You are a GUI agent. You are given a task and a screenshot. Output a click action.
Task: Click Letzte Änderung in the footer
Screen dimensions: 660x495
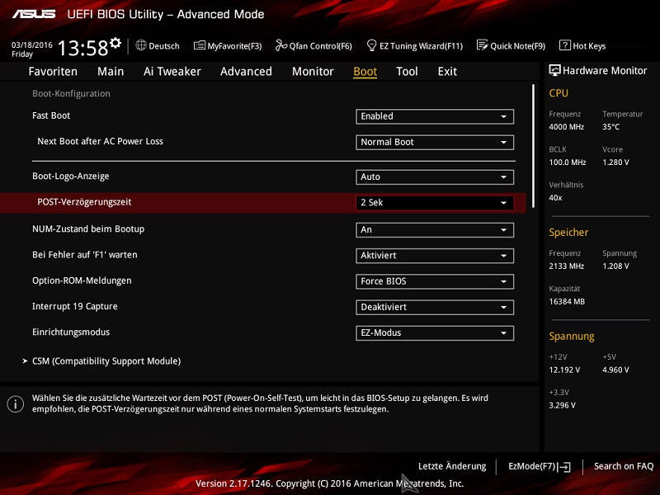click(452, 466)
